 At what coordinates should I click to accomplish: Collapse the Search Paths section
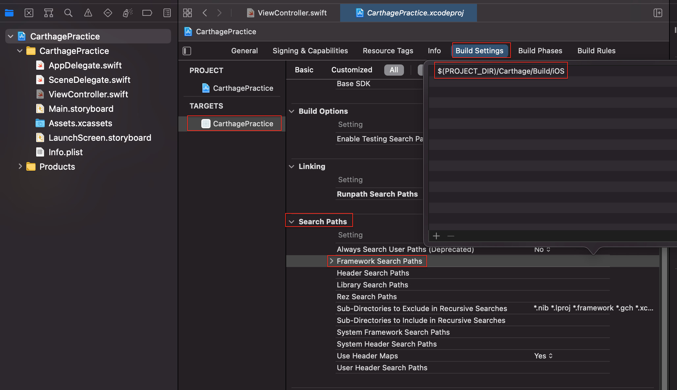[291, 222]
